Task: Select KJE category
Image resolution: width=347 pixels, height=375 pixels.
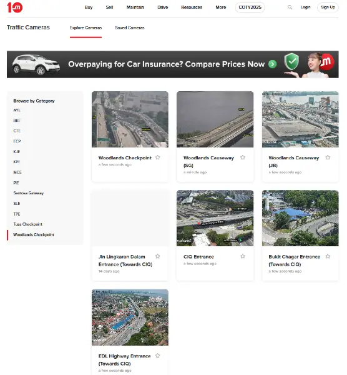Action: (x=17, y=152)
